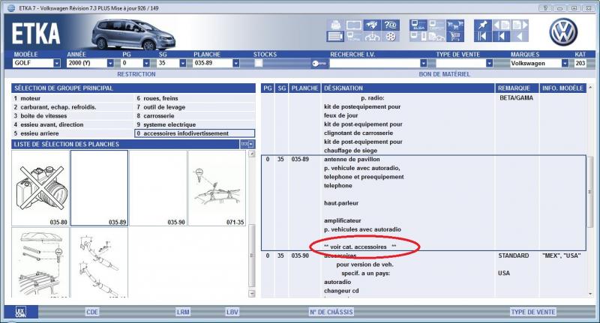This screenshot has height=323, width=600.
Task: Click the CDE button in bottom bar
Action: [x=92, y=312]
